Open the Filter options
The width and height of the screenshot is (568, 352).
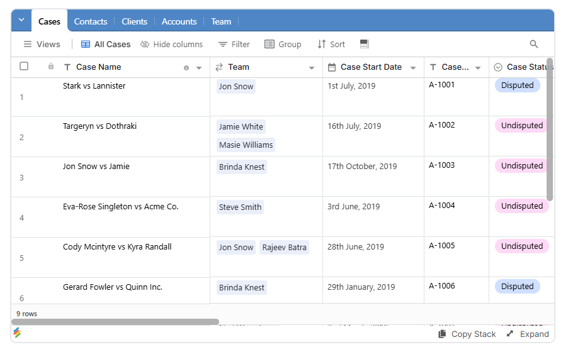[x=234, y=44]
